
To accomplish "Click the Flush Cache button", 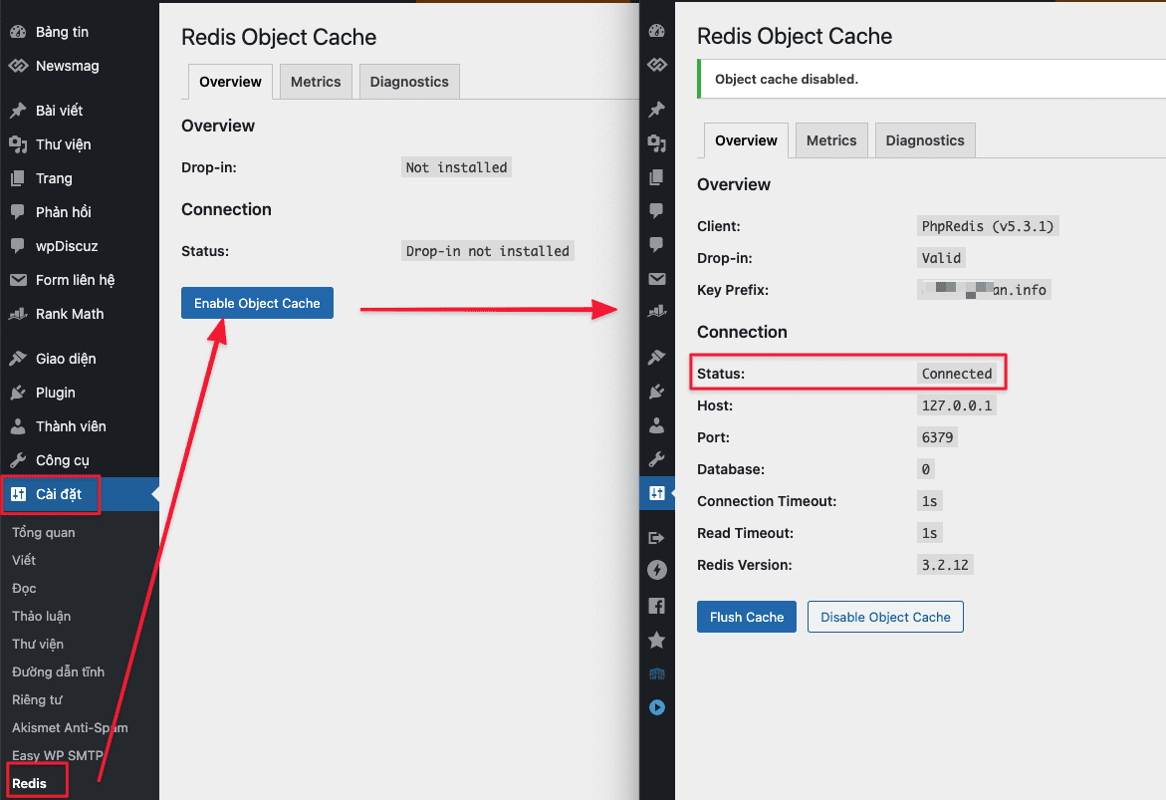I will pos(746,617).
